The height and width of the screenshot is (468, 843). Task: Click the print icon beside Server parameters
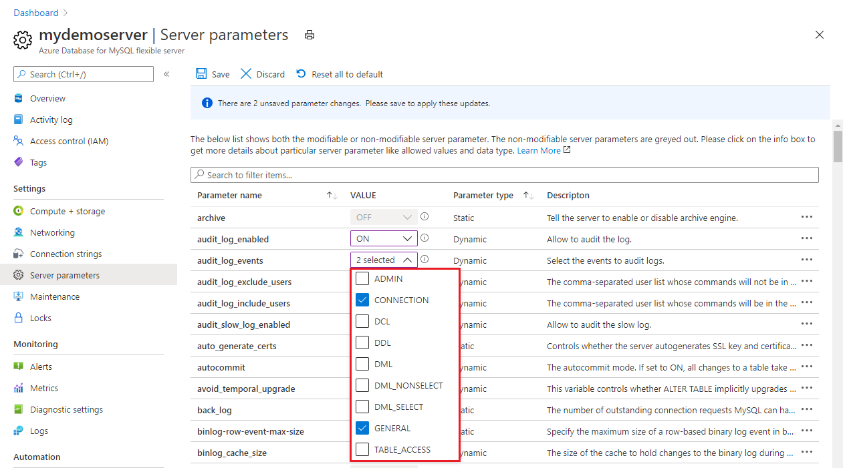click(x=310, y=35)
